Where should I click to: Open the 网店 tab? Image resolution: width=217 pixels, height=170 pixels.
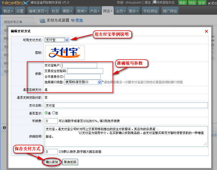click(x=108, y=11)
